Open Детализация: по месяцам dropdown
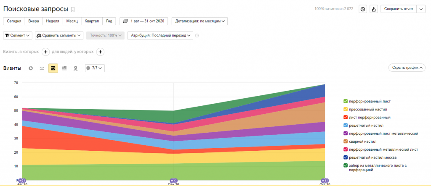Screen dimensions: 431x186 click(200, 21)
